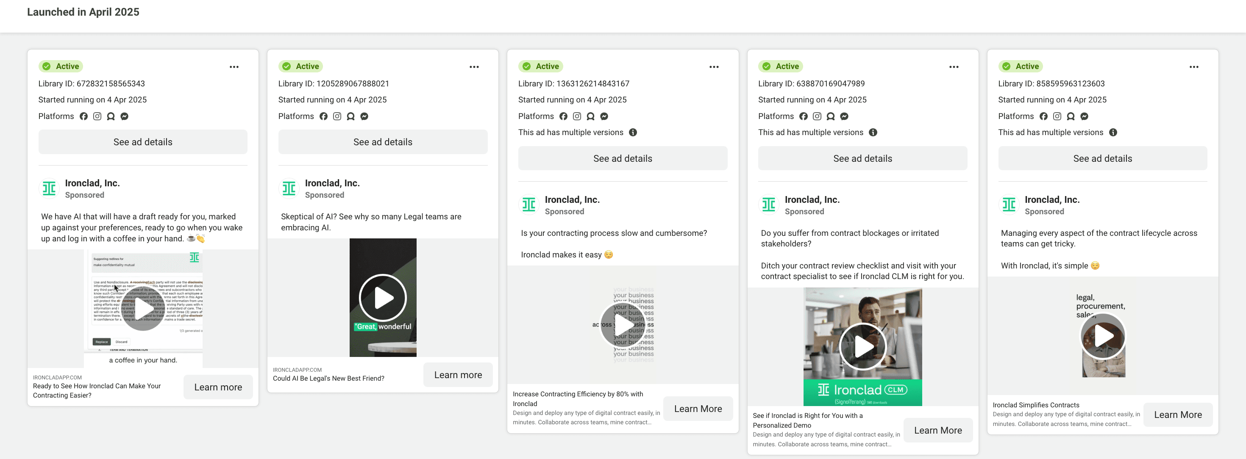Image resolution: width=1246 pixels, height=459 pixels.
Task: Open three-dot menu for ad 672832158565343
Action: tap(234, 66)
